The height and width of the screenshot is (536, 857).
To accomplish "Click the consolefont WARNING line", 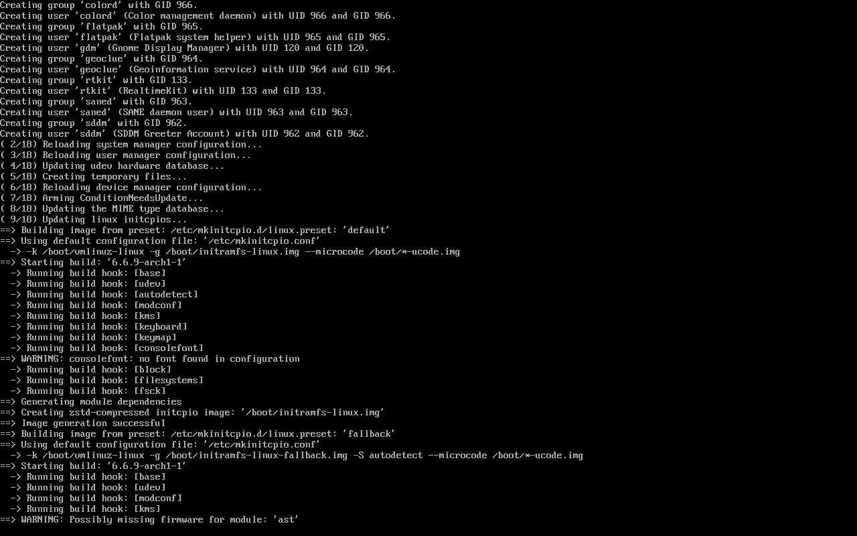I will click(149, 358).
